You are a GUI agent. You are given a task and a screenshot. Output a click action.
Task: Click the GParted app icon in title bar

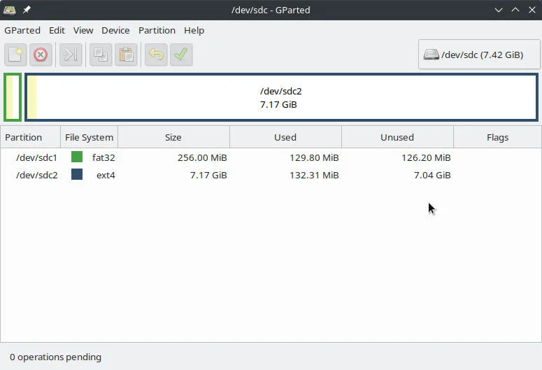10,10
